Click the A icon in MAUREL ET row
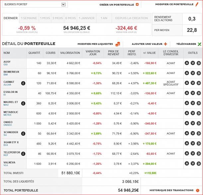Screen dimensions: 203x195 pos(187,103)
